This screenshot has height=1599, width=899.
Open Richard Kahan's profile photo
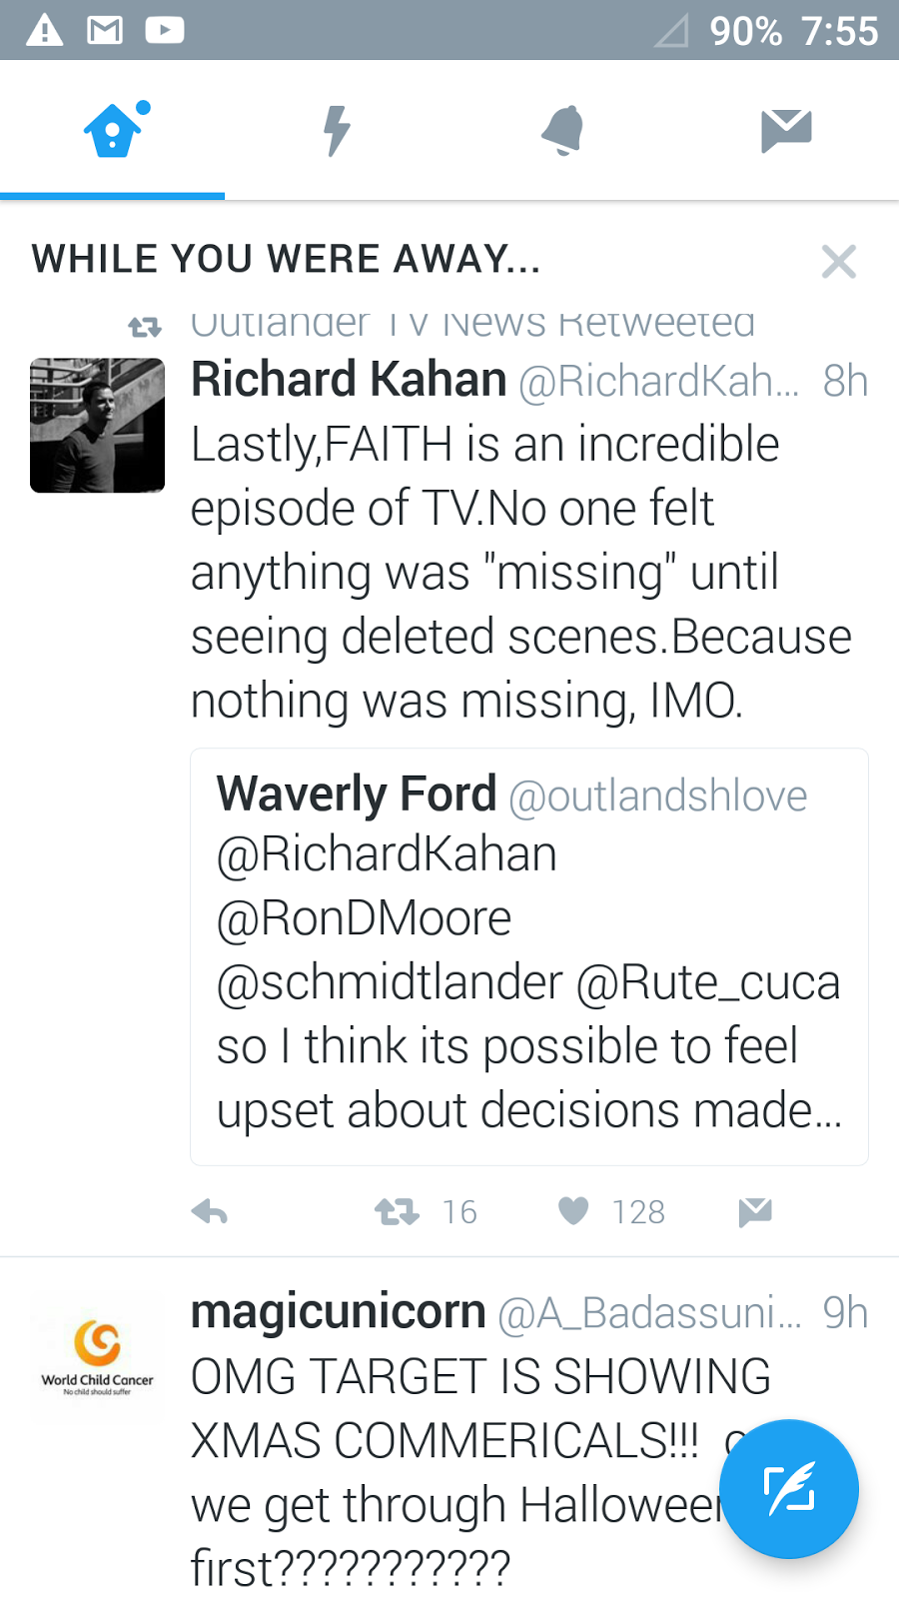pos(98,426)
